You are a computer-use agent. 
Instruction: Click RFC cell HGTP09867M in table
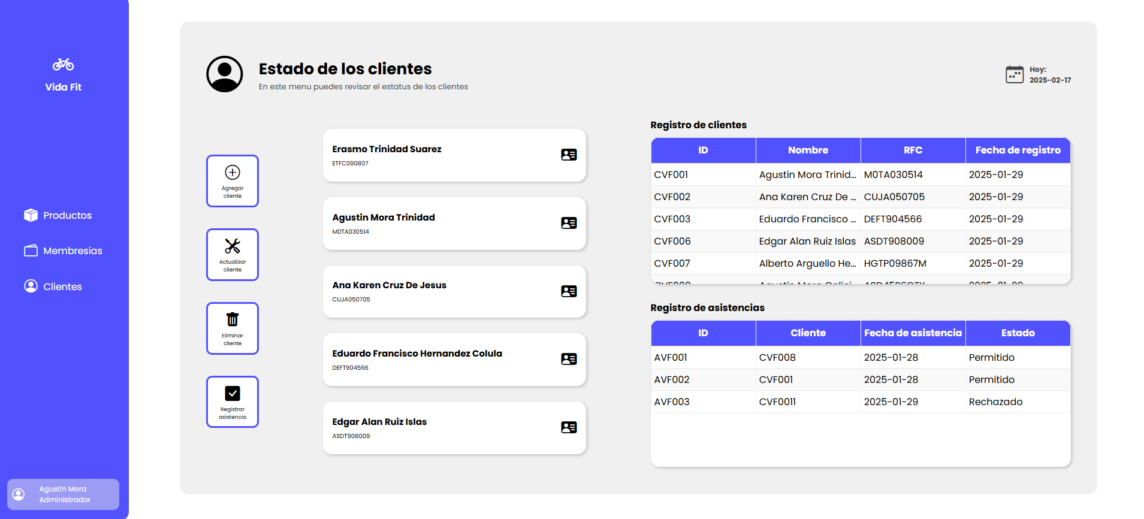tap(913, 264)
